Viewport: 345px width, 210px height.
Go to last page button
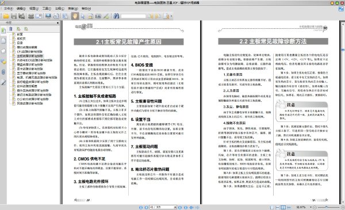click(186, 207)
